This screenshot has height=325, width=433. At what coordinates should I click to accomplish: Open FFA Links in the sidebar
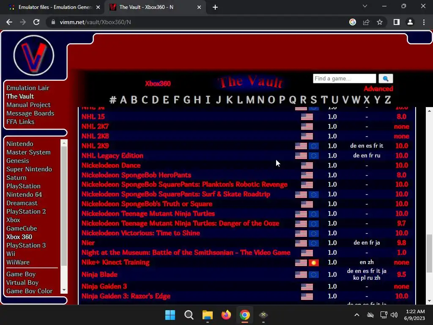(20, 122)
